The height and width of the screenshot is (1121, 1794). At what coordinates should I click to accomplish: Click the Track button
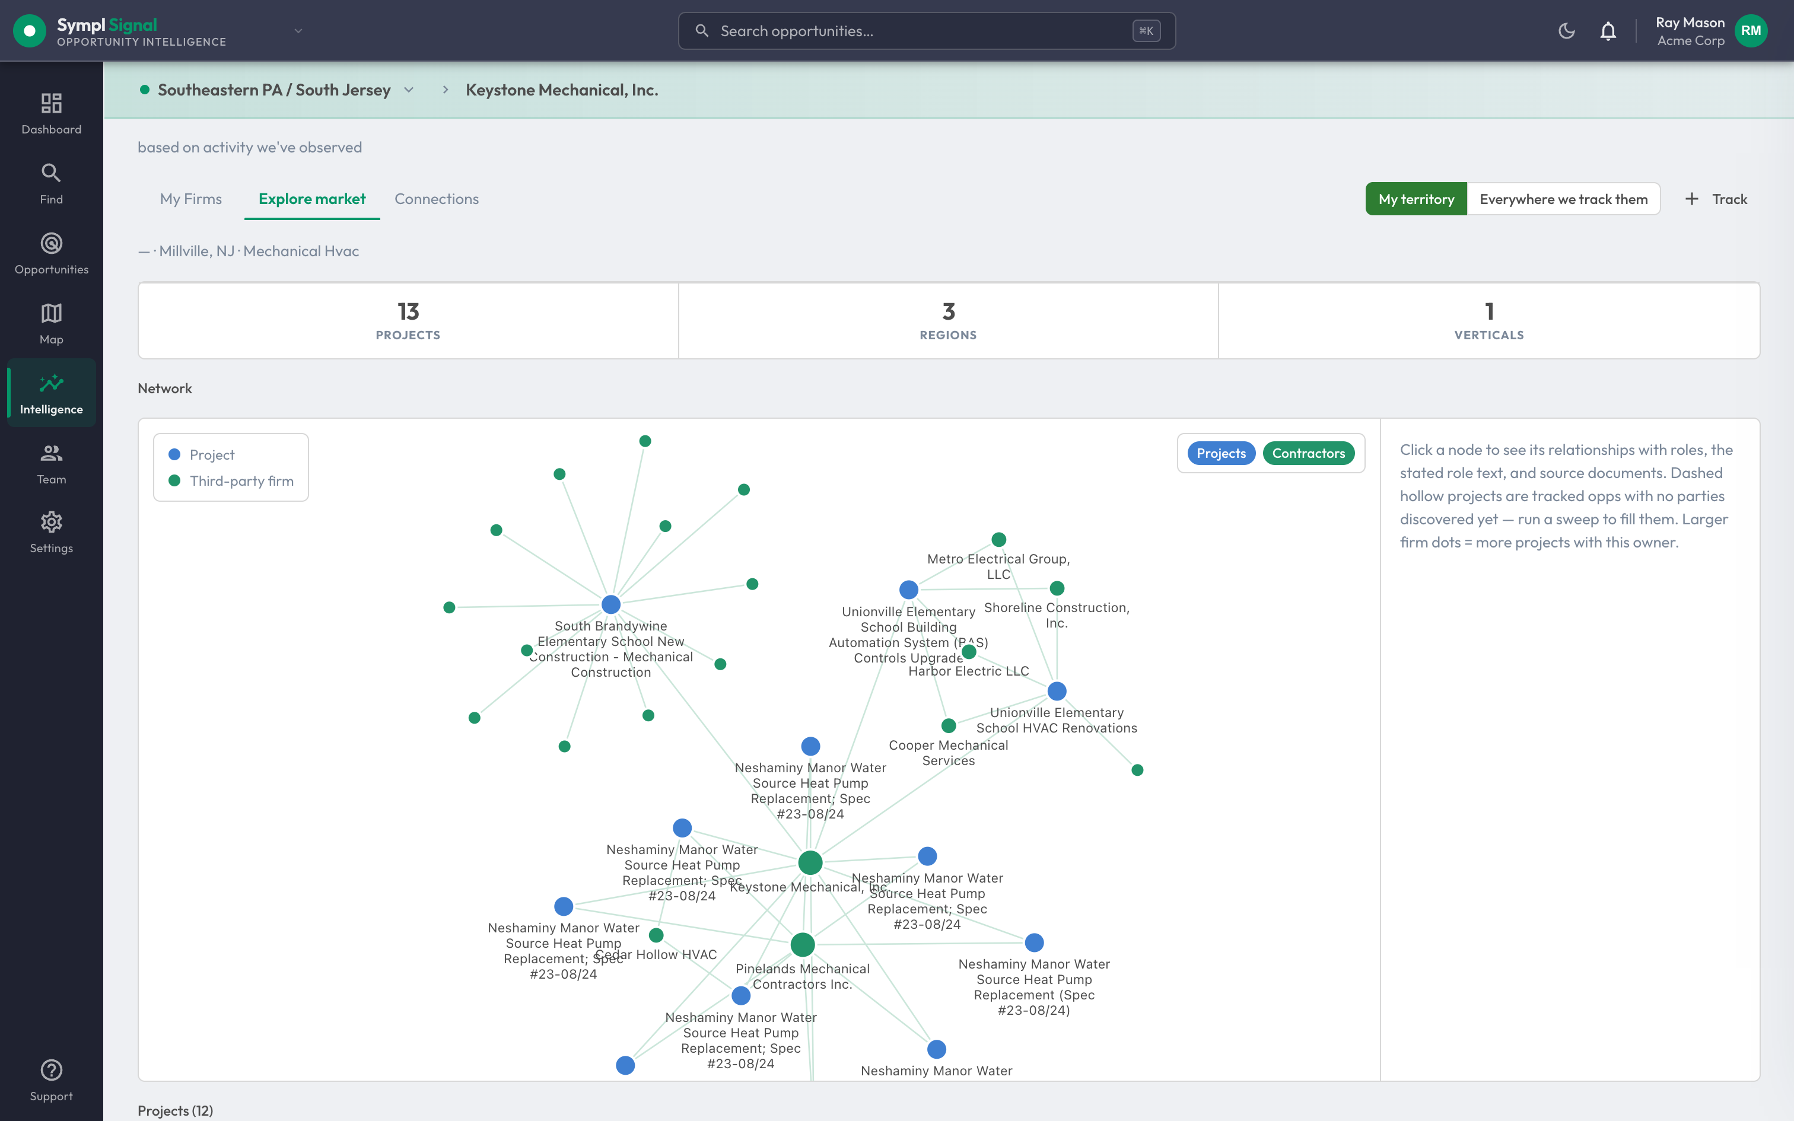coord(1716,199)
